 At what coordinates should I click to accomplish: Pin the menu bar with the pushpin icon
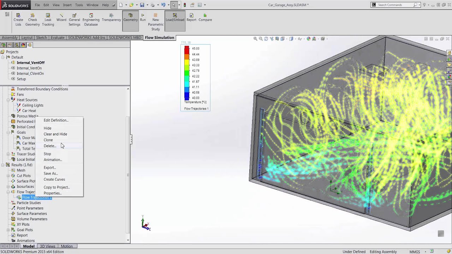tap(114, 5)
